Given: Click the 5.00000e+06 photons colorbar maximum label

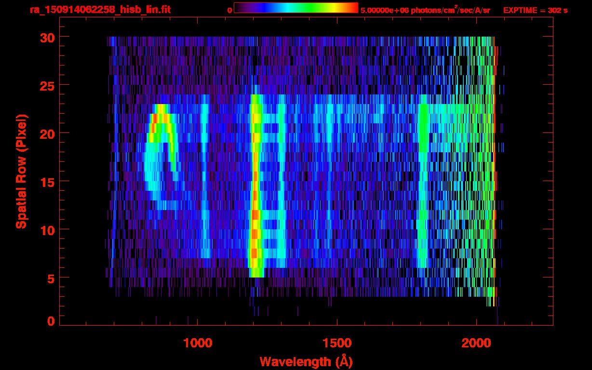Looking at the screenshot, I should pyautogui.click(x=425, y=10).
